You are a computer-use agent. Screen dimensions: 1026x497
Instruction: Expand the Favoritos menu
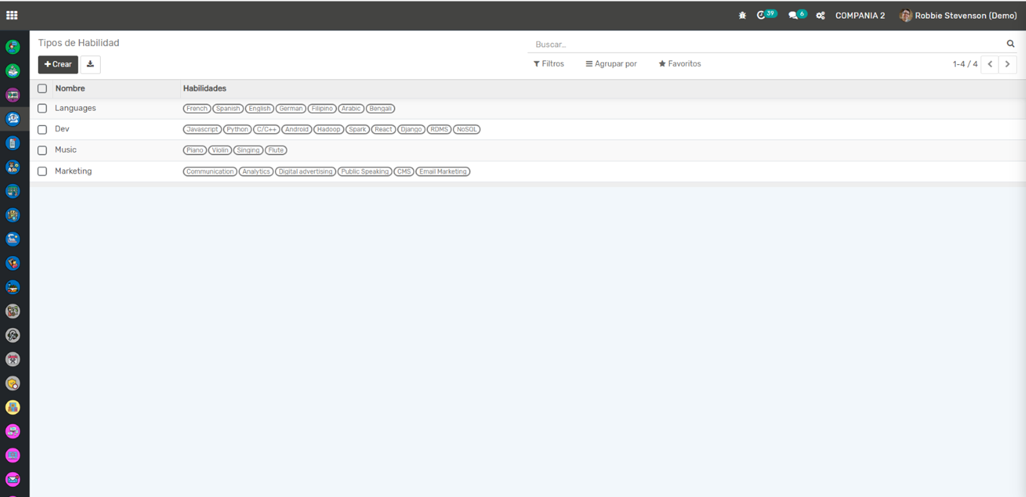tap(679, 64)
